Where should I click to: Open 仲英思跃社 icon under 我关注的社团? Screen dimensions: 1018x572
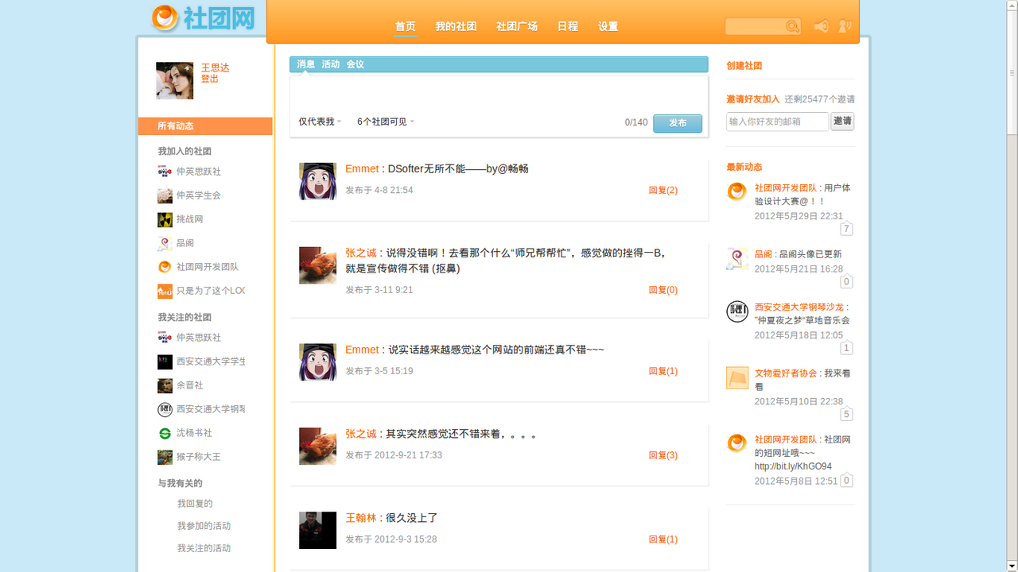pyautogui.click(x=165, y=338)
